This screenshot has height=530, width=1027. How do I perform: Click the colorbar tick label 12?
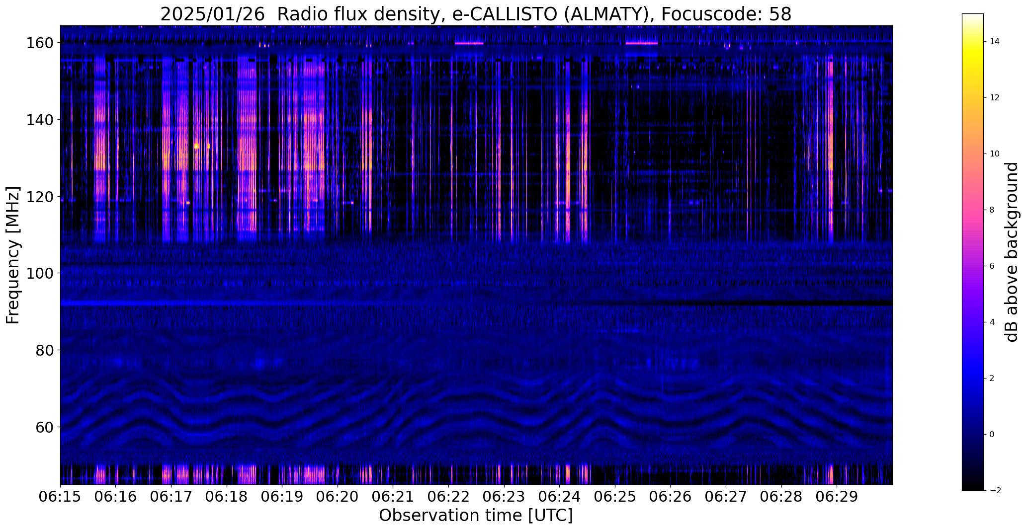995,98
